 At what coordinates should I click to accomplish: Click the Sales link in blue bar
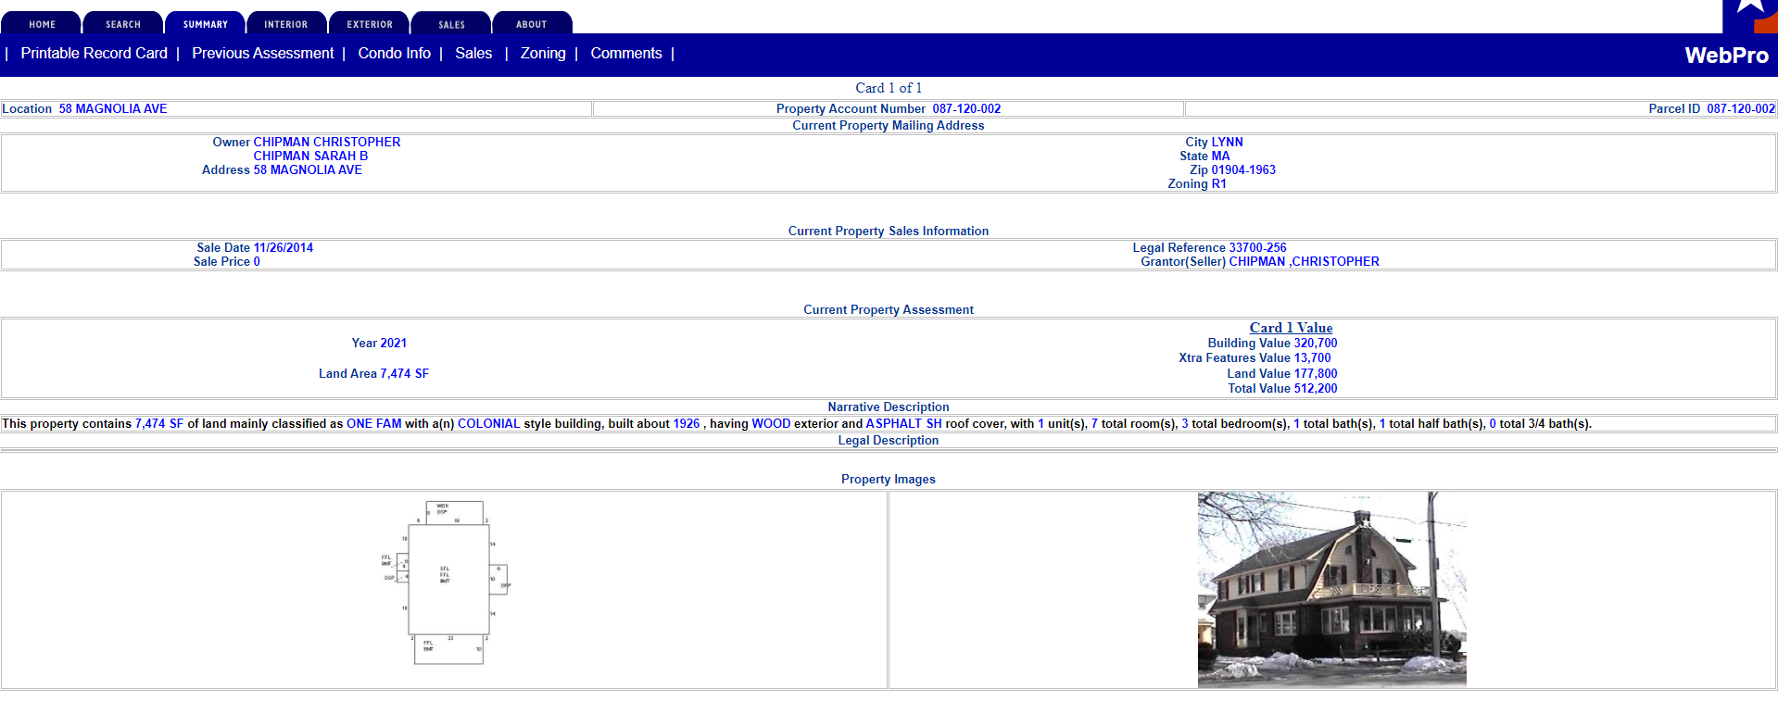(x=473, y=54)
